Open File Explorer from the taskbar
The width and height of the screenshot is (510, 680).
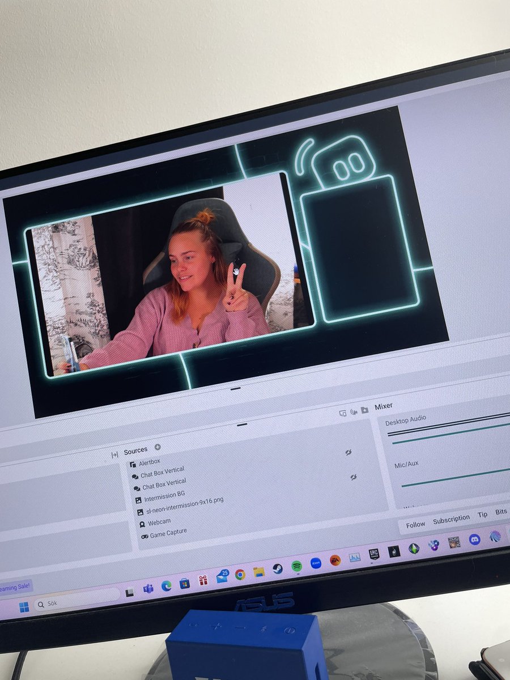click(258, 571)
